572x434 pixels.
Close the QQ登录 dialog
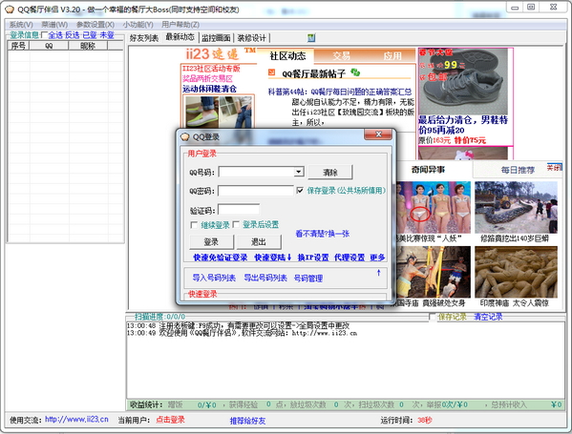378,134
